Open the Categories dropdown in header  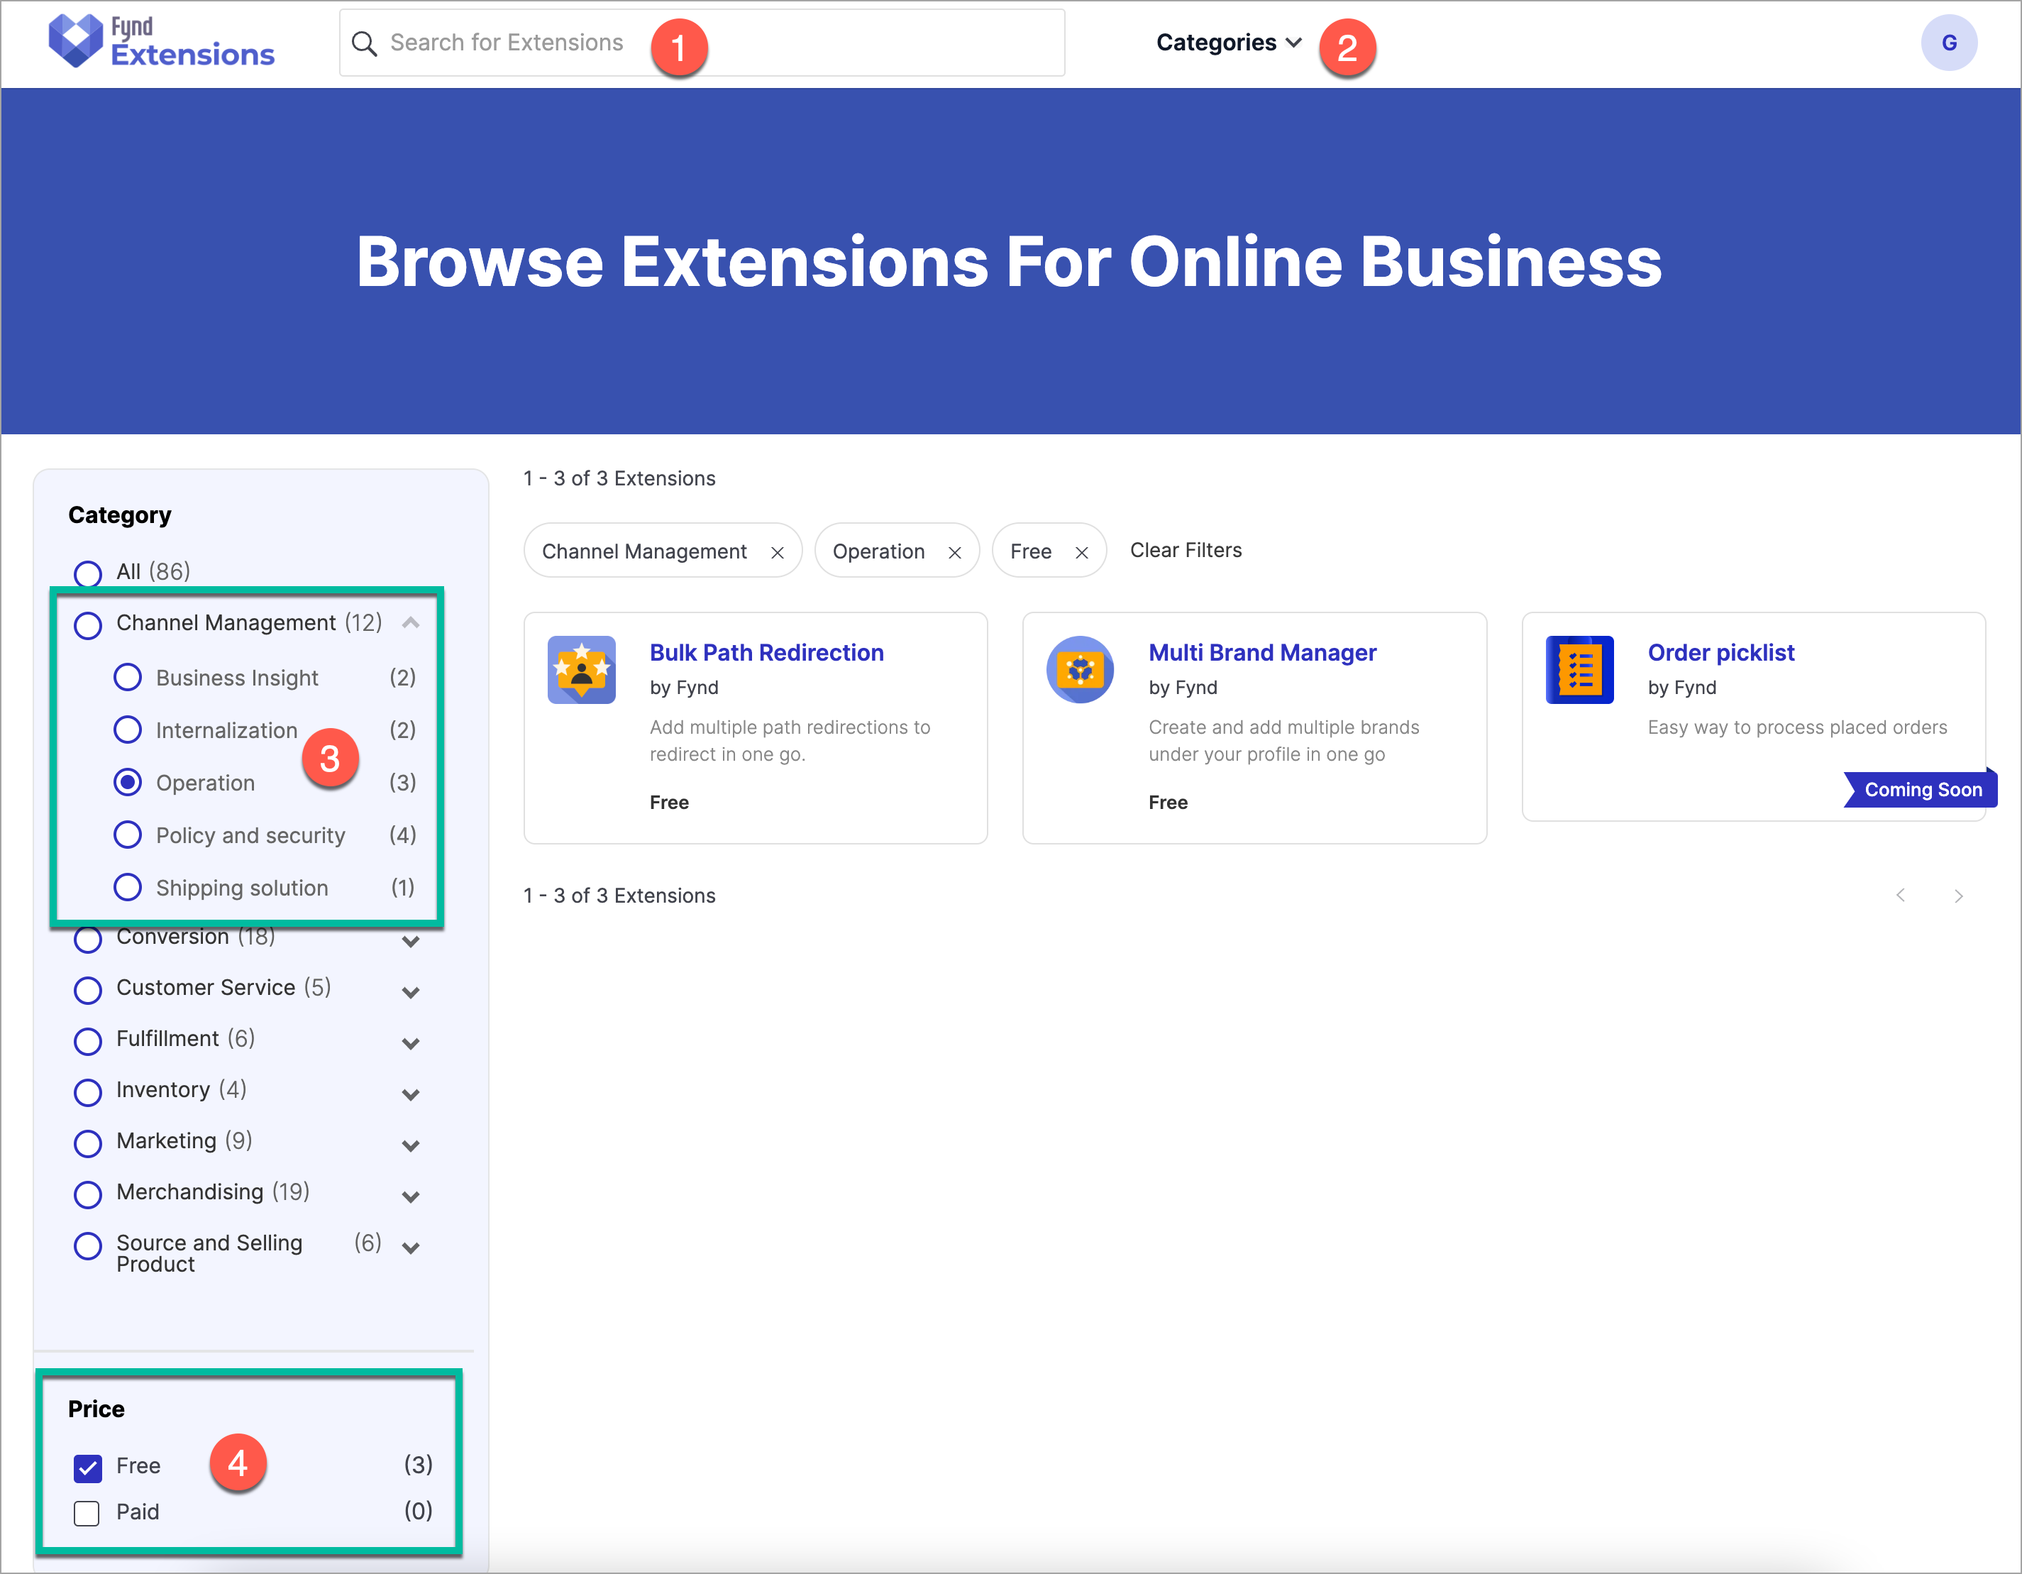coord(1229,43)
